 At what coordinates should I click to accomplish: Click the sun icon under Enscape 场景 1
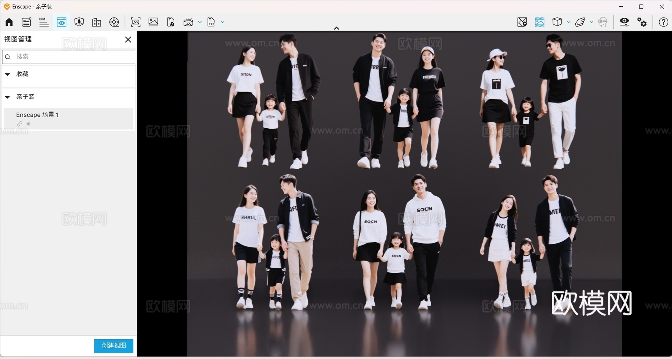(x=28, y=124)
